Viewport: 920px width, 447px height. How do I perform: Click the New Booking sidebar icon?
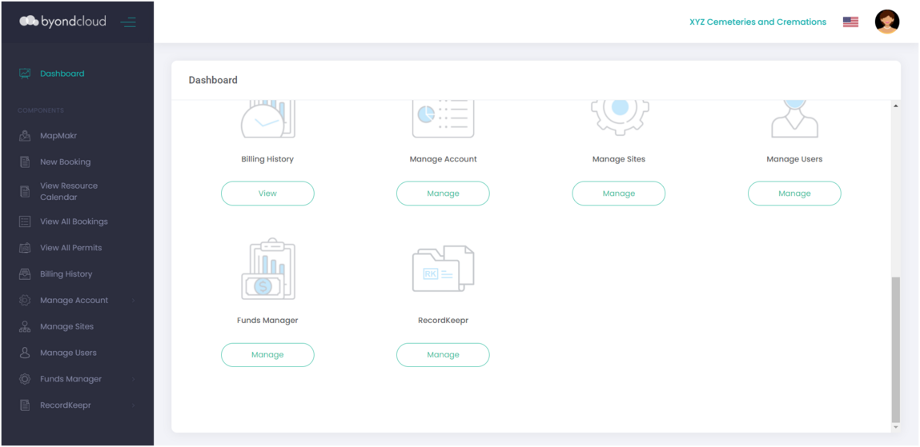[x=25, y=162]
